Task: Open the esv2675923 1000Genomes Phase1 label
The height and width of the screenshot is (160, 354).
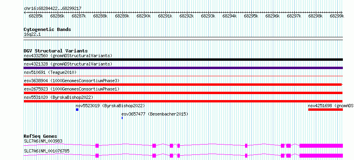Action: click(72, 89)
